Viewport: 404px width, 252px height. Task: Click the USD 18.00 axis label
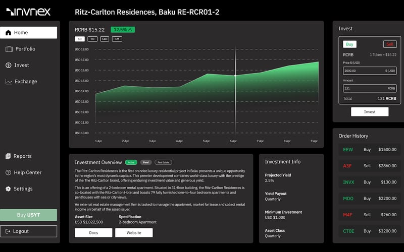[82, 49]
